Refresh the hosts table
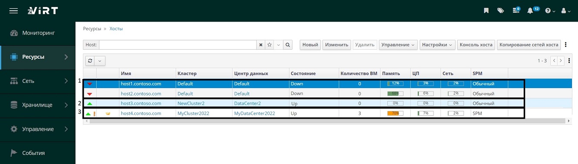The image size is (578, 164). [x=90, y=61]
